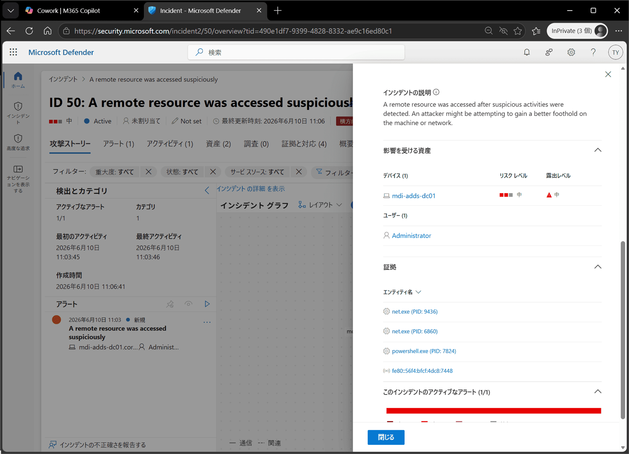Collapse the 証拠 section
This screenshot has width=629, height=454.
point(598,267)
